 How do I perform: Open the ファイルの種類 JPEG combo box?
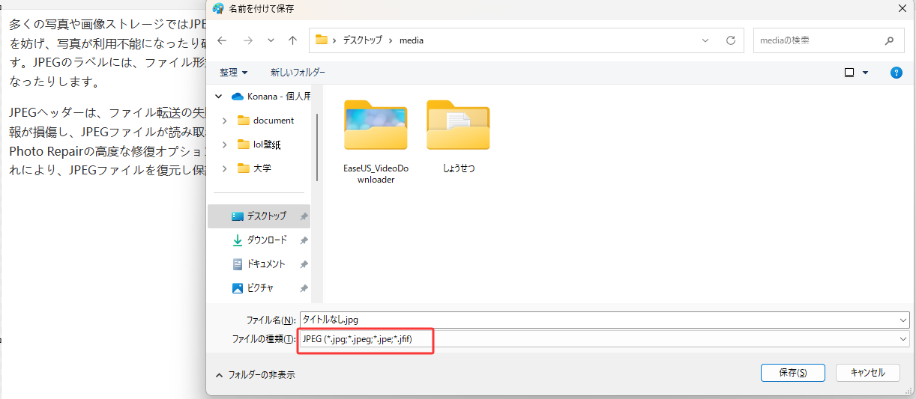604,339
